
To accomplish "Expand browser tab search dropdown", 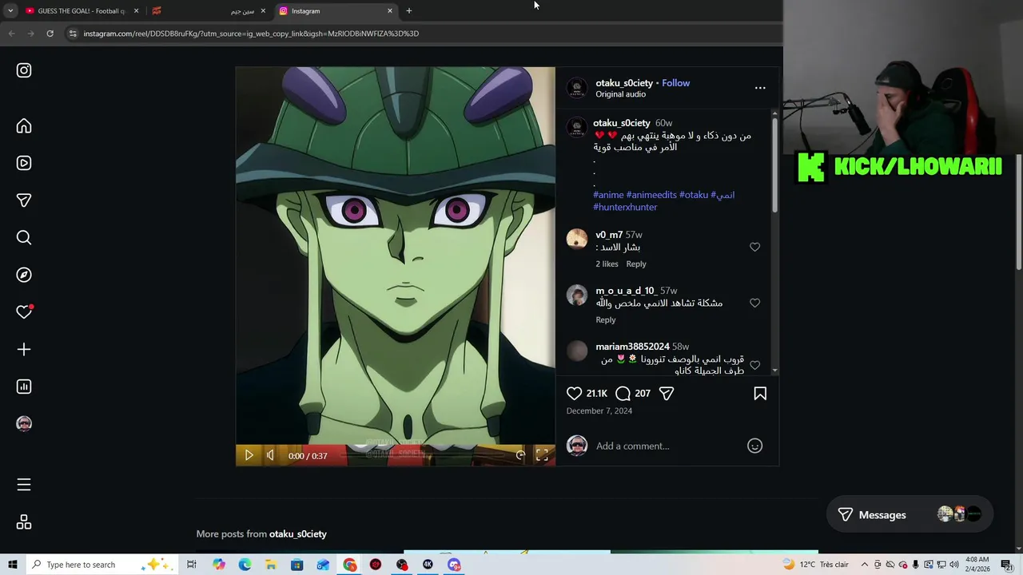I will pyautogui.click(x=10, y=10).
